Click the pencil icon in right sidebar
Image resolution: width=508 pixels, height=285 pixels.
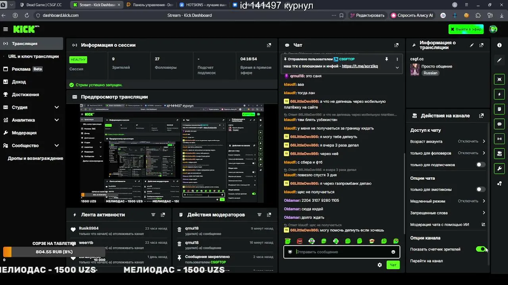(499, 60)
